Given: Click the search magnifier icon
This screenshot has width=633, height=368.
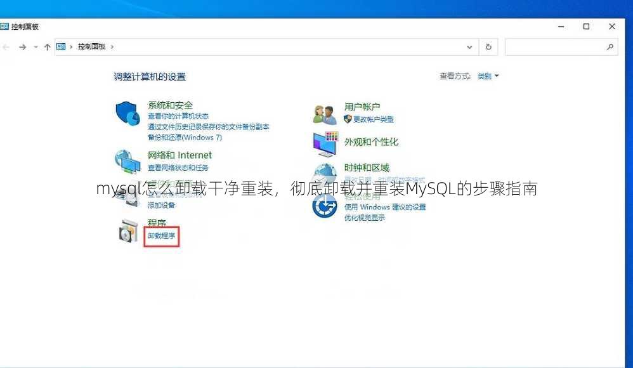Looking at the screenshot, I should pyautogui.click(x=610, y=47).
